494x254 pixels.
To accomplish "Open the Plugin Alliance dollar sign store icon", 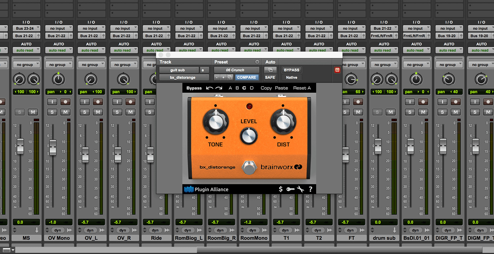I will coord(281,189).
